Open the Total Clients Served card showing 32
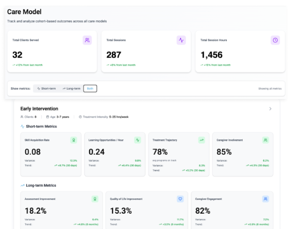 (52, 52)
